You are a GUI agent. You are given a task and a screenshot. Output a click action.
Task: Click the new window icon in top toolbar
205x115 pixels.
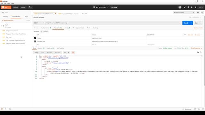[30, 7]
